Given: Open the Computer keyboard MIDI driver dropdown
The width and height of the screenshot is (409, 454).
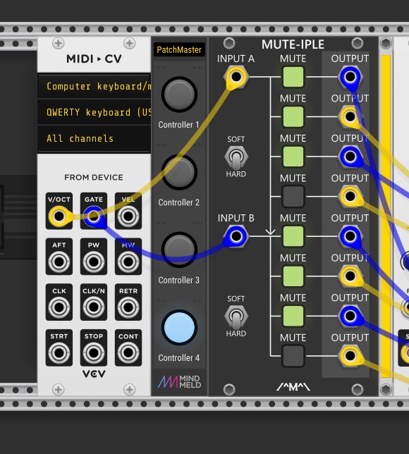Looking at the screenshot, I should coord(94,86).
